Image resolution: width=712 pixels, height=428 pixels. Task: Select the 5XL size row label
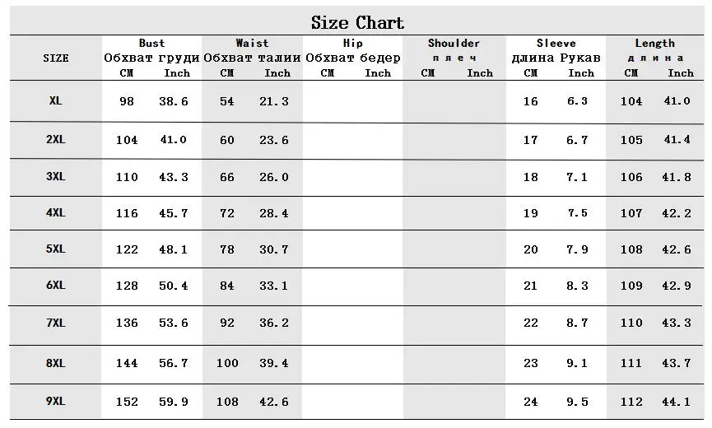pyautogui.click(x=55, y=249)
